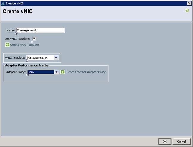Click the 'Adapter Policy:' label
Image resolution: width=193 pixels, height=147 pixels.
(x=16, y=72)
